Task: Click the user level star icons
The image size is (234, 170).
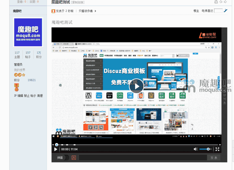Action: [20, 75]
